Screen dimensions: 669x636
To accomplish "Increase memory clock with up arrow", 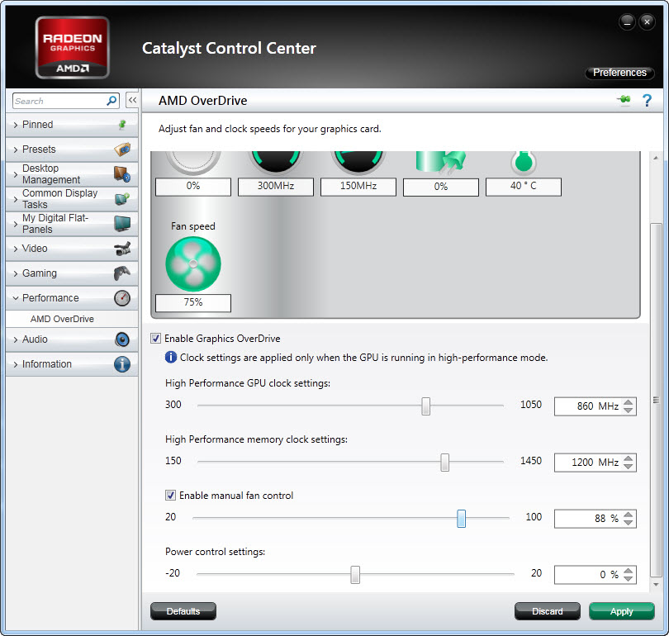I will pos(628,458).
